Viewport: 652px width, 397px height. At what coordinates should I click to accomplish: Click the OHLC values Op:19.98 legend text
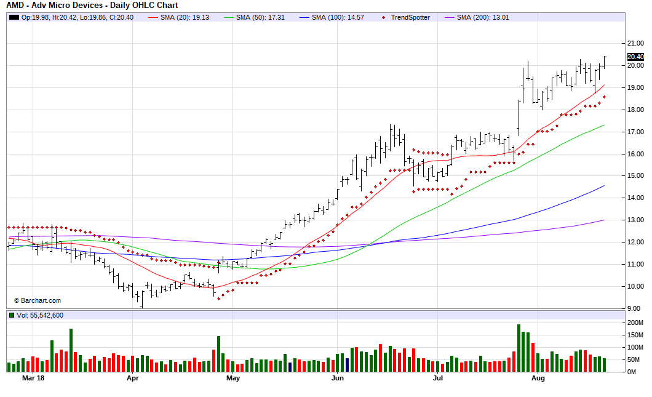(78, 17)
